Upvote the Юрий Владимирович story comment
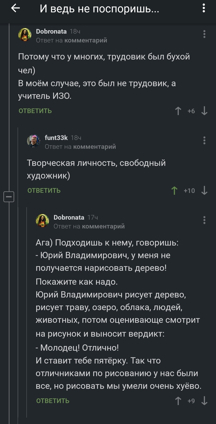 point(178,401)
